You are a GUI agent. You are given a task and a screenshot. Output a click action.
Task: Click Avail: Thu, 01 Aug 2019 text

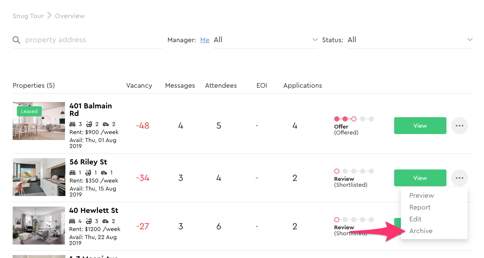[x=93, y=143]
